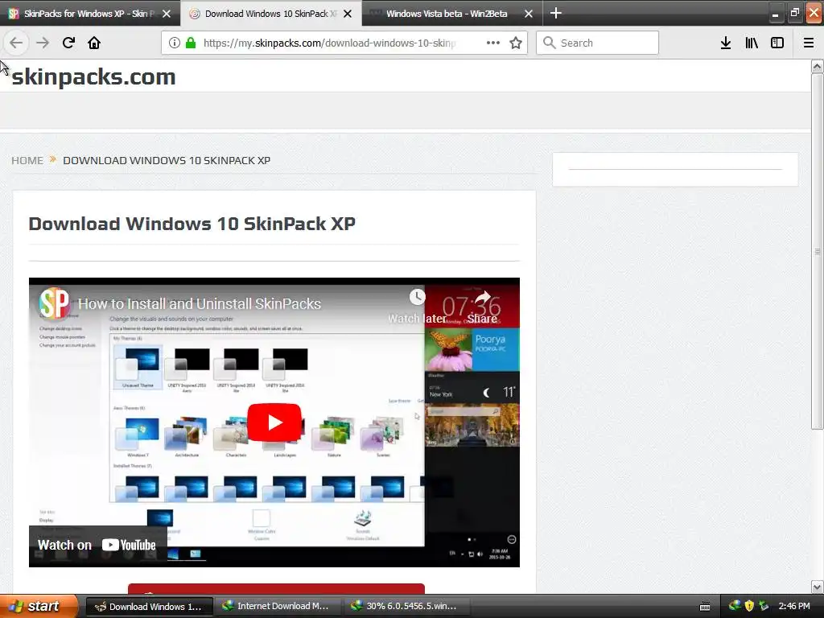Click the forward navigation arrow
The width and height of the screenshot is (824, 618).
[43, 43]
